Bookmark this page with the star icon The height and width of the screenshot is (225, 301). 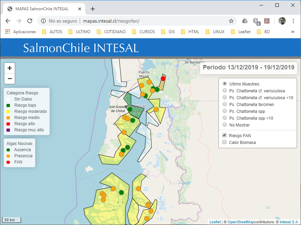[x=231, y=21]
